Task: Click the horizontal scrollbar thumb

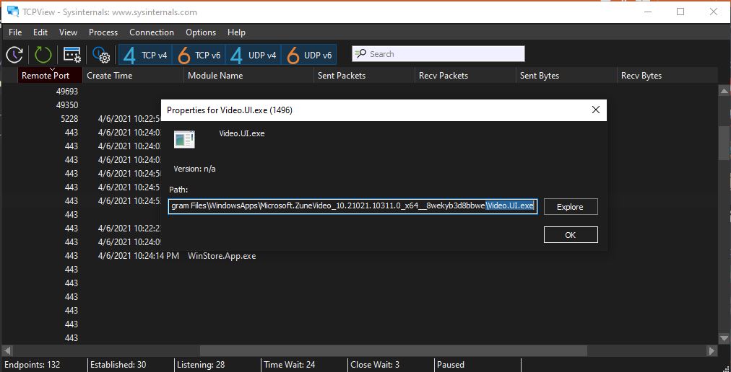Action: coord(394,350)
